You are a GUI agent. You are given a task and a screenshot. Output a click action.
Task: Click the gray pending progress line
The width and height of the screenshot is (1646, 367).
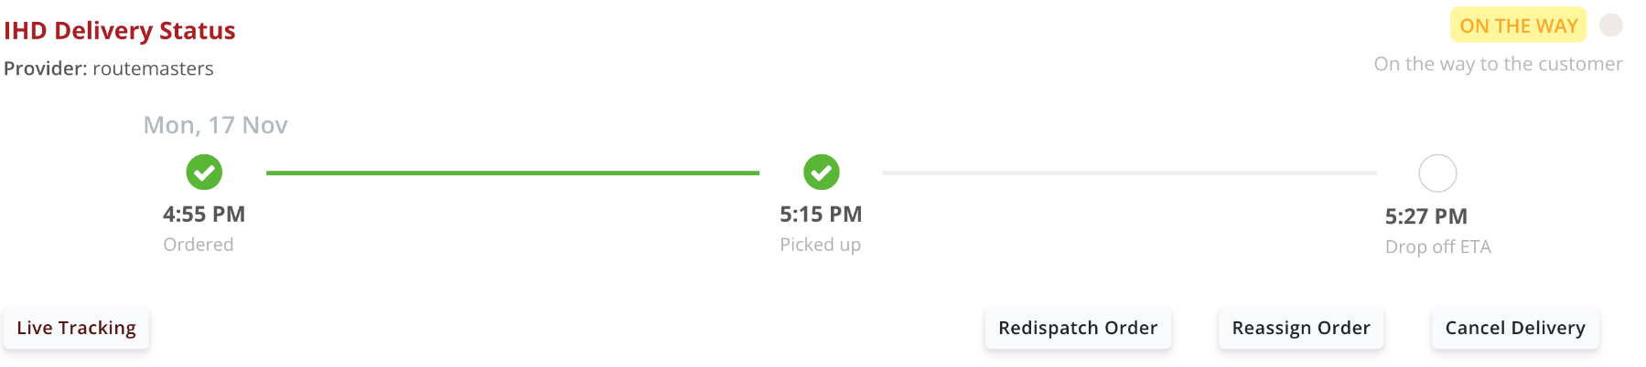pyautogui.click(x=1129, y=173)
